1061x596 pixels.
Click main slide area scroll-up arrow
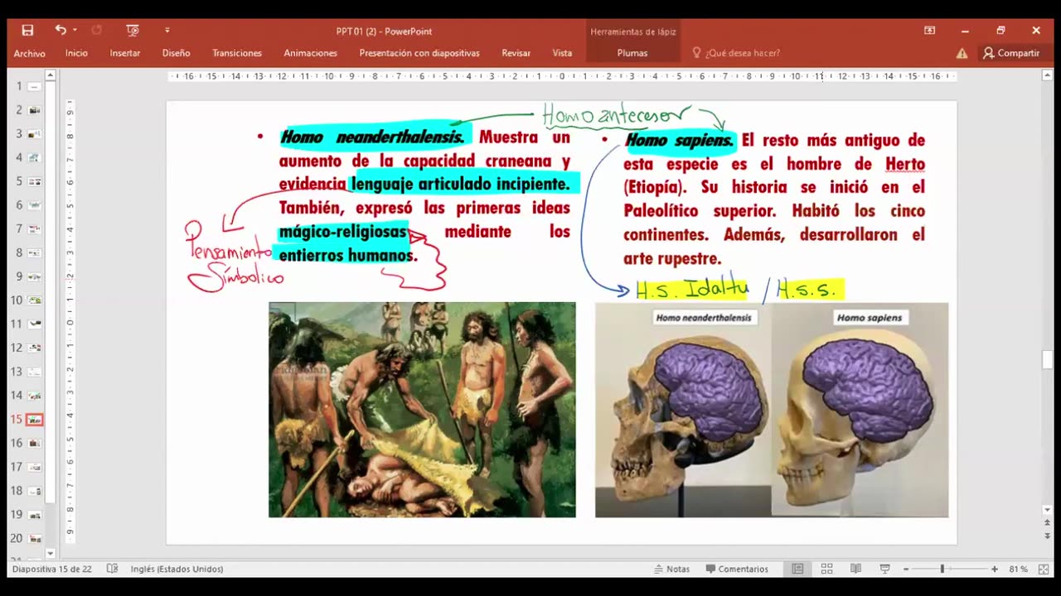point(1048,75)
